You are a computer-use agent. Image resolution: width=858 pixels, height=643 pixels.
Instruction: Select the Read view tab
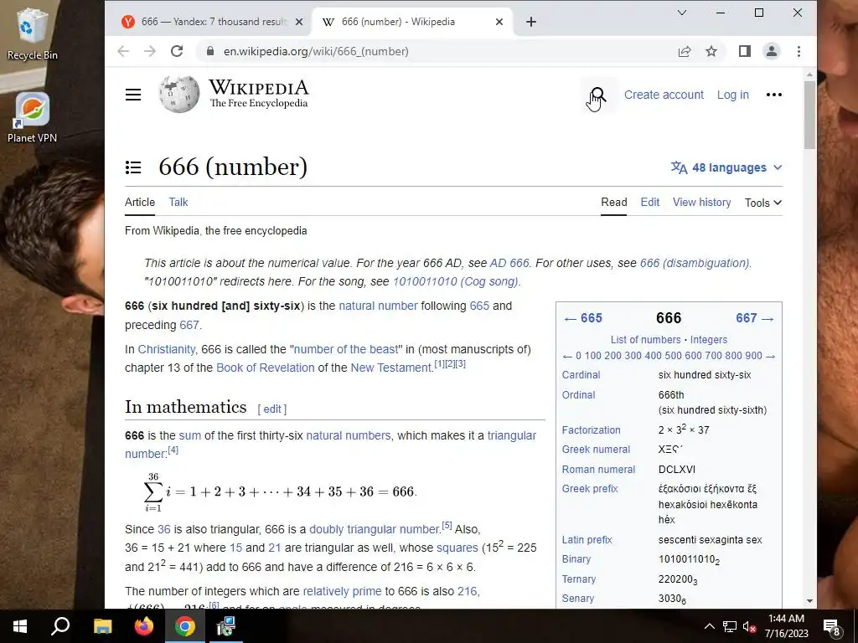coord(614,203)
